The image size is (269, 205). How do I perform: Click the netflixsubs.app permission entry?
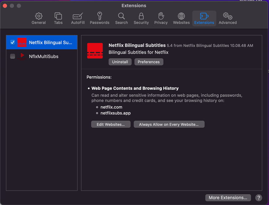point(115,113)
